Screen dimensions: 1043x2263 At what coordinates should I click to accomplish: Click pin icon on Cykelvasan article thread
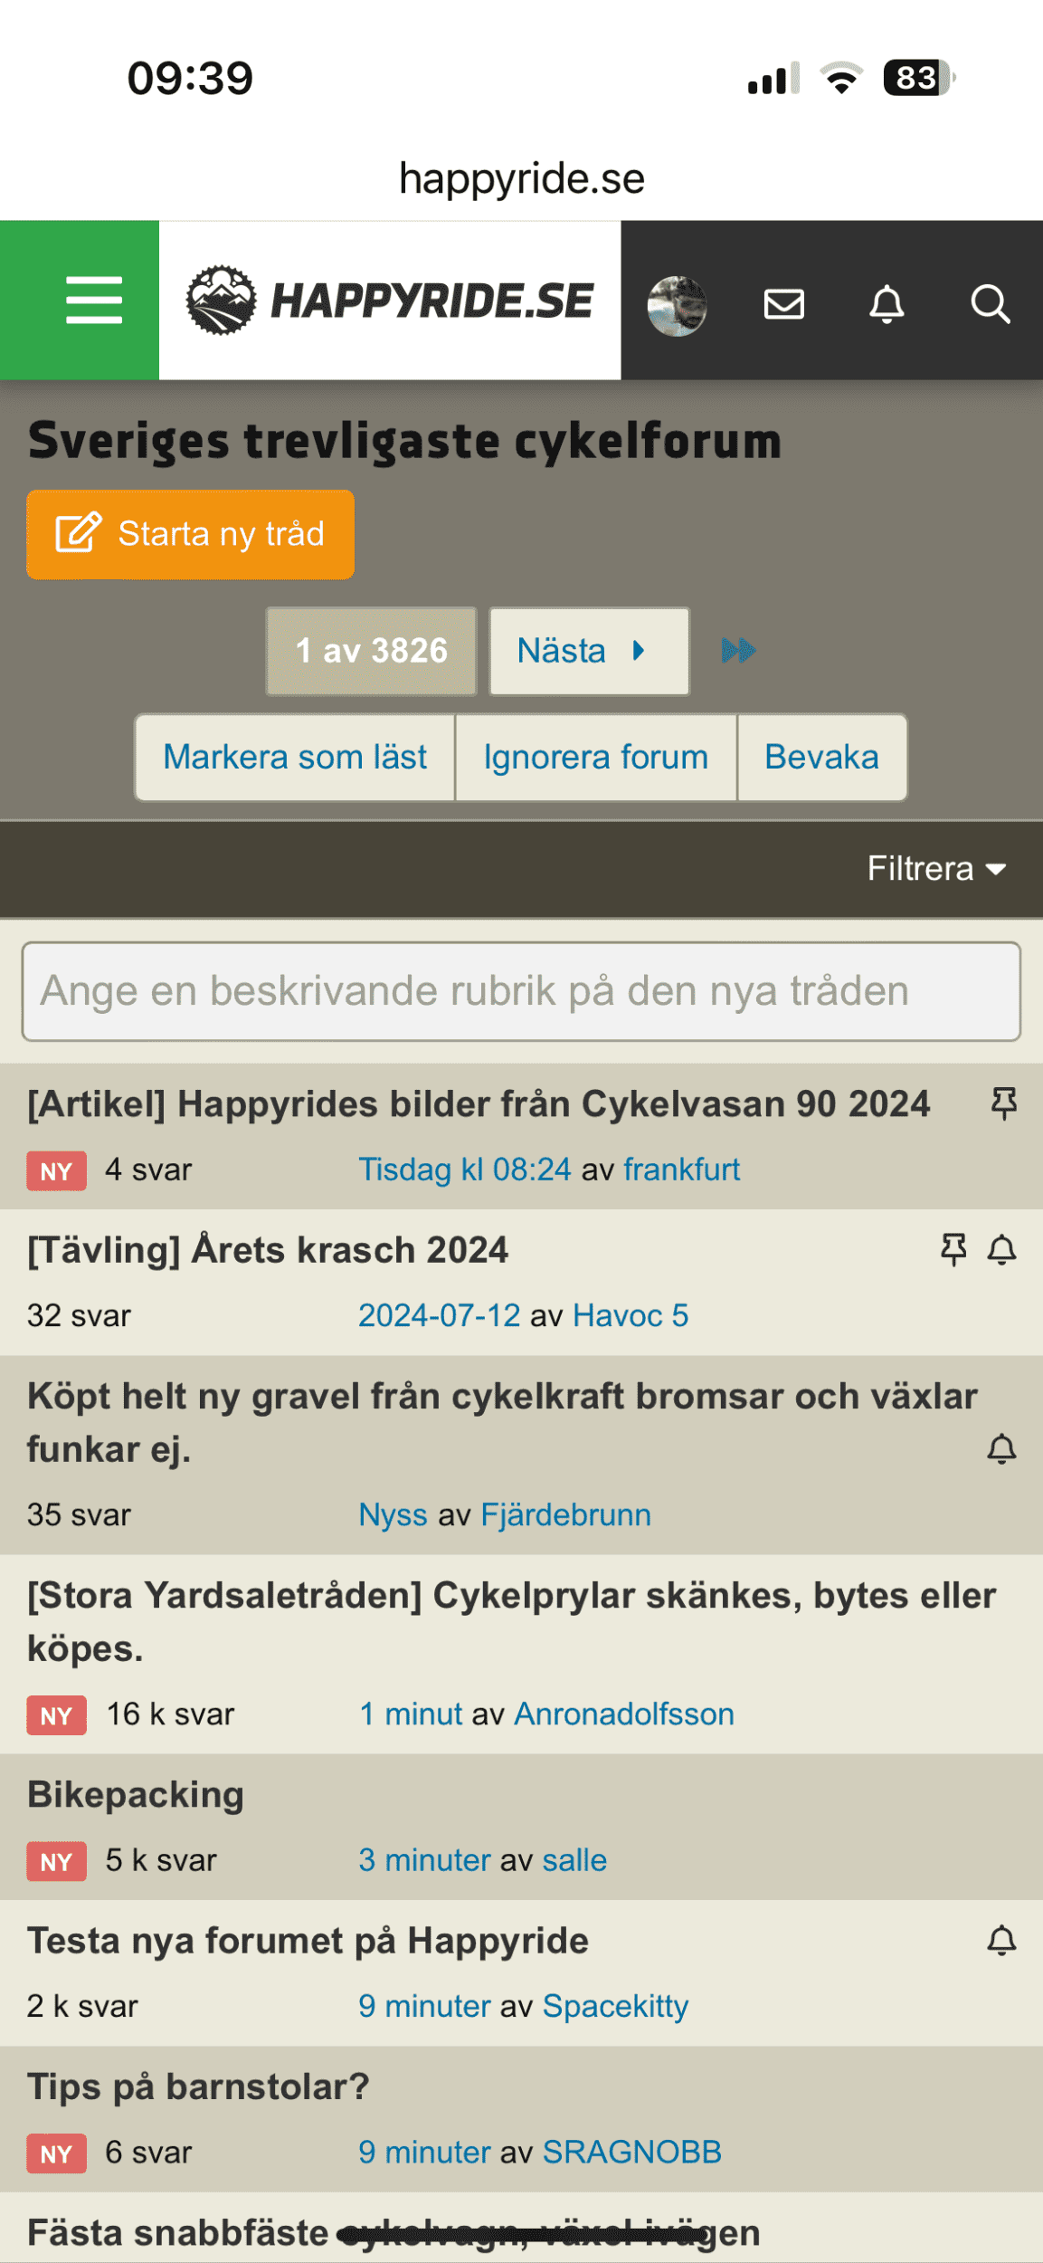(x=1003, y=1103)
